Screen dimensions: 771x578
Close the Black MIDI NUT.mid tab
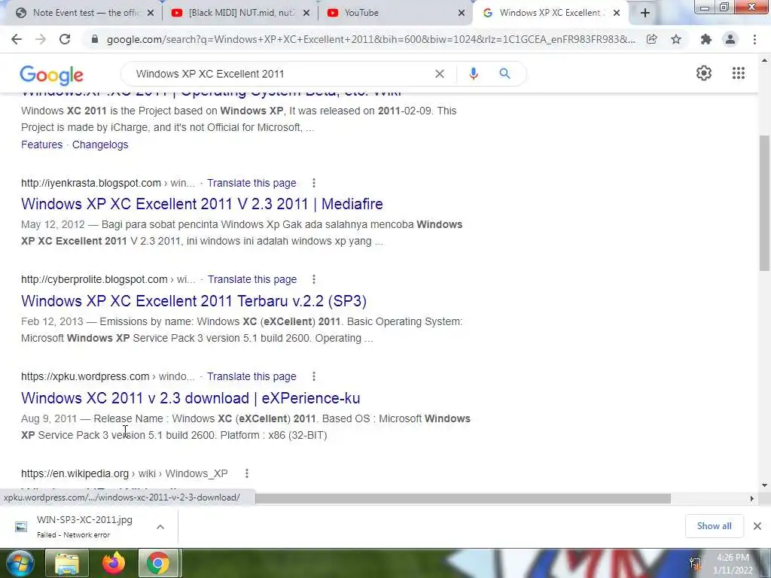(306, 13)
